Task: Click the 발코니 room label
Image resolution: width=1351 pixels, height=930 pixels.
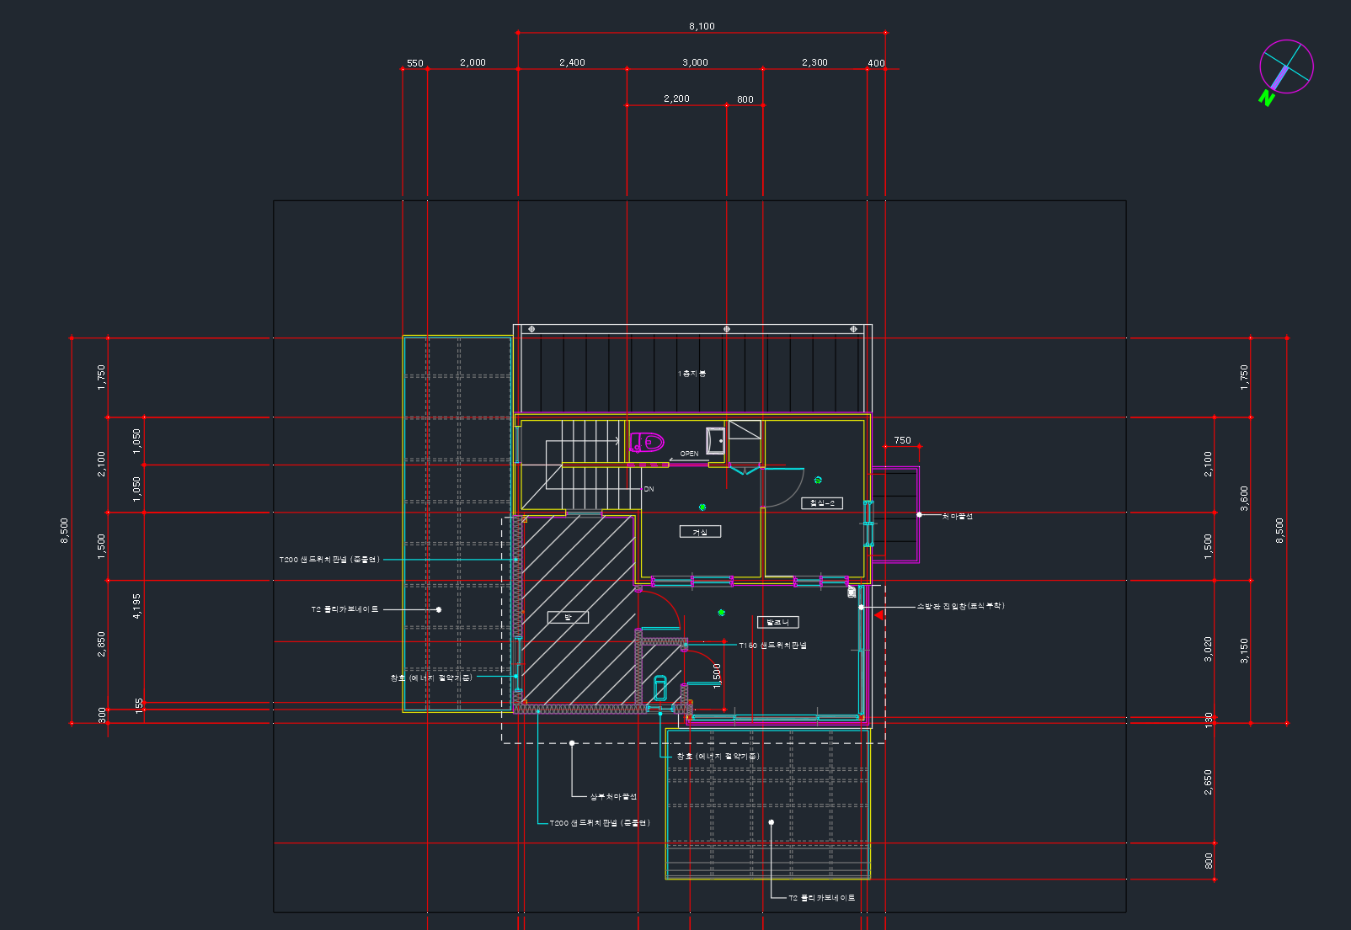Action: click(x=777, y=623)
